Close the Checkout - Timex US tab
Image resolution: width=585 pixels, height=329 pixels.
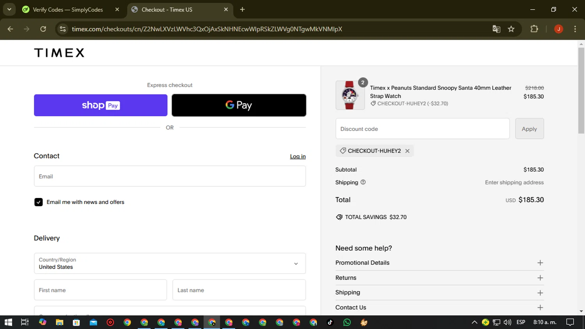[x=226, y=10]
